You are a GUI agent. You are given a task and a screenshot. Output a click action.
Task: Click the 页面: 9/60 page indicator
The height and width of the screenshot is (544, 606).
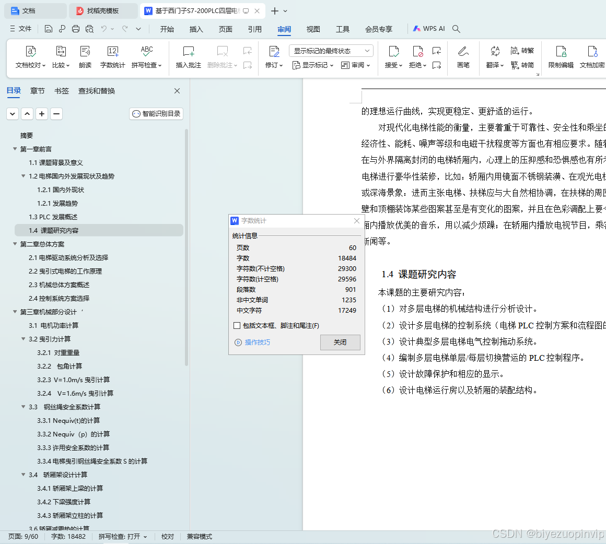coord(23,537)
